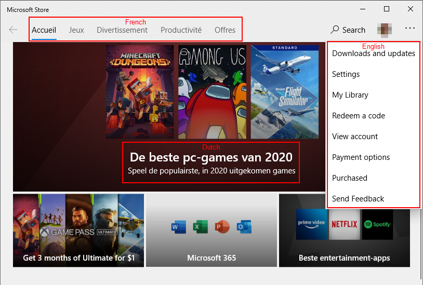Click View account in menu
This screenshot has width=423, height=285.
(355, 137)
